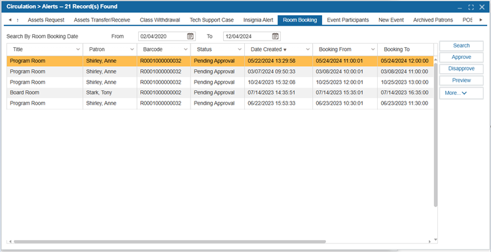The width and height of the screenshot is (491, 252).
Task: Click Pending Approval status in Board Room row
Action: (x=217, y=93)
